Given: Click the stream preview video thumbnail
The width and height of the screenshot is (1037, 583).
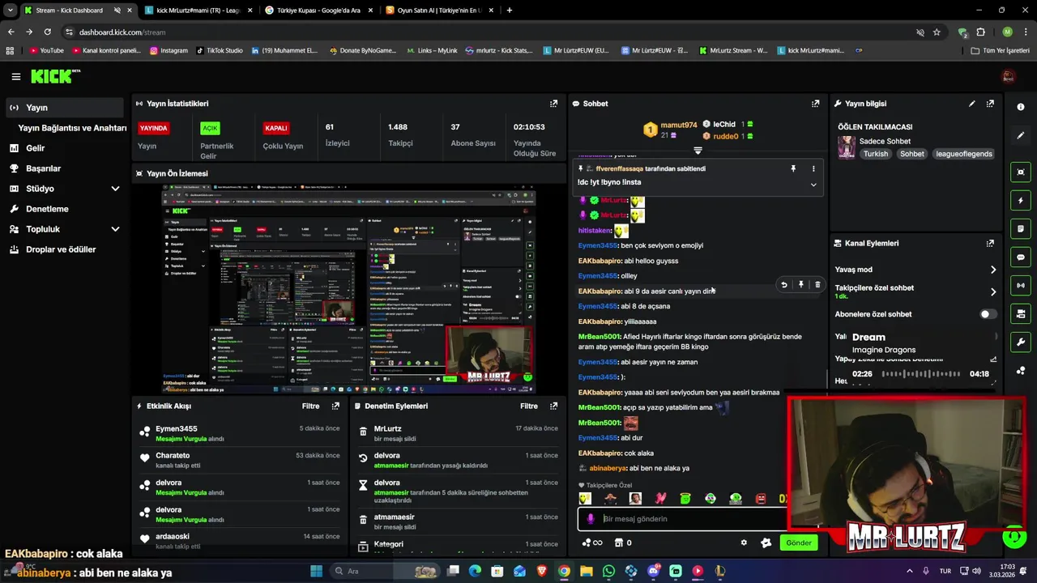Looking at the screenshot, I should pos(349,289).
